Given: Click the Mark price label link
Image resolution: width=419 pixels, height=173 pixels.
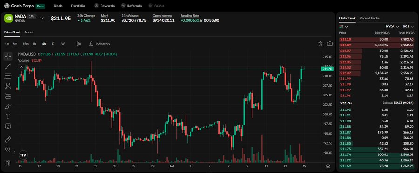Looking at the screenshot, I should click(x=104, y=16).
